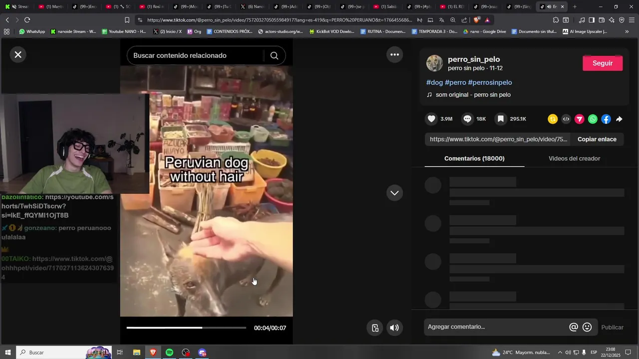
Task: Toggle auto-scroll icon beside the volume button
Action: point(375,328)
